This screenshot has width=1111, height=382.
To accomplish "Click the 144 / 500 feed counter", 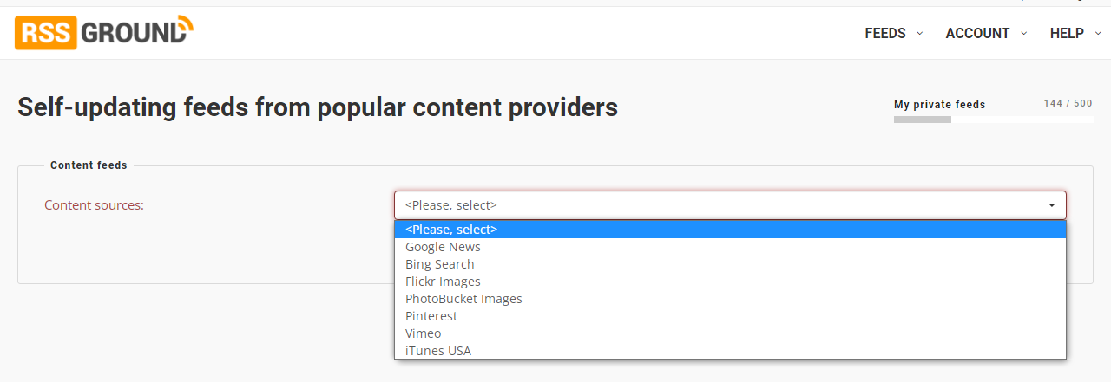I will pyautogui.click(x=1068, y=103).
